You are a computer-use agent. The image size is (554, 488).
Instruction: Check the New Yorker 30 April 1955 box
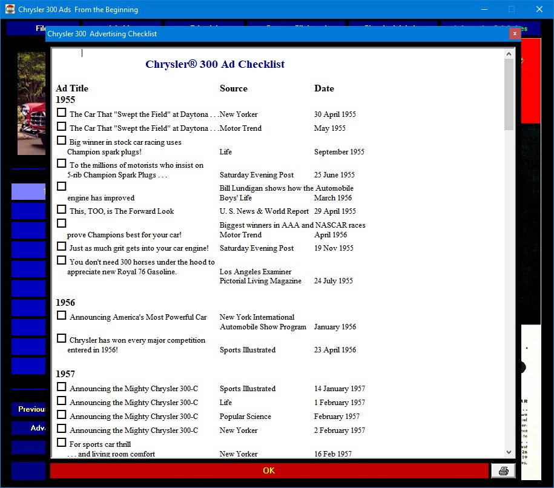pos(62,113)
